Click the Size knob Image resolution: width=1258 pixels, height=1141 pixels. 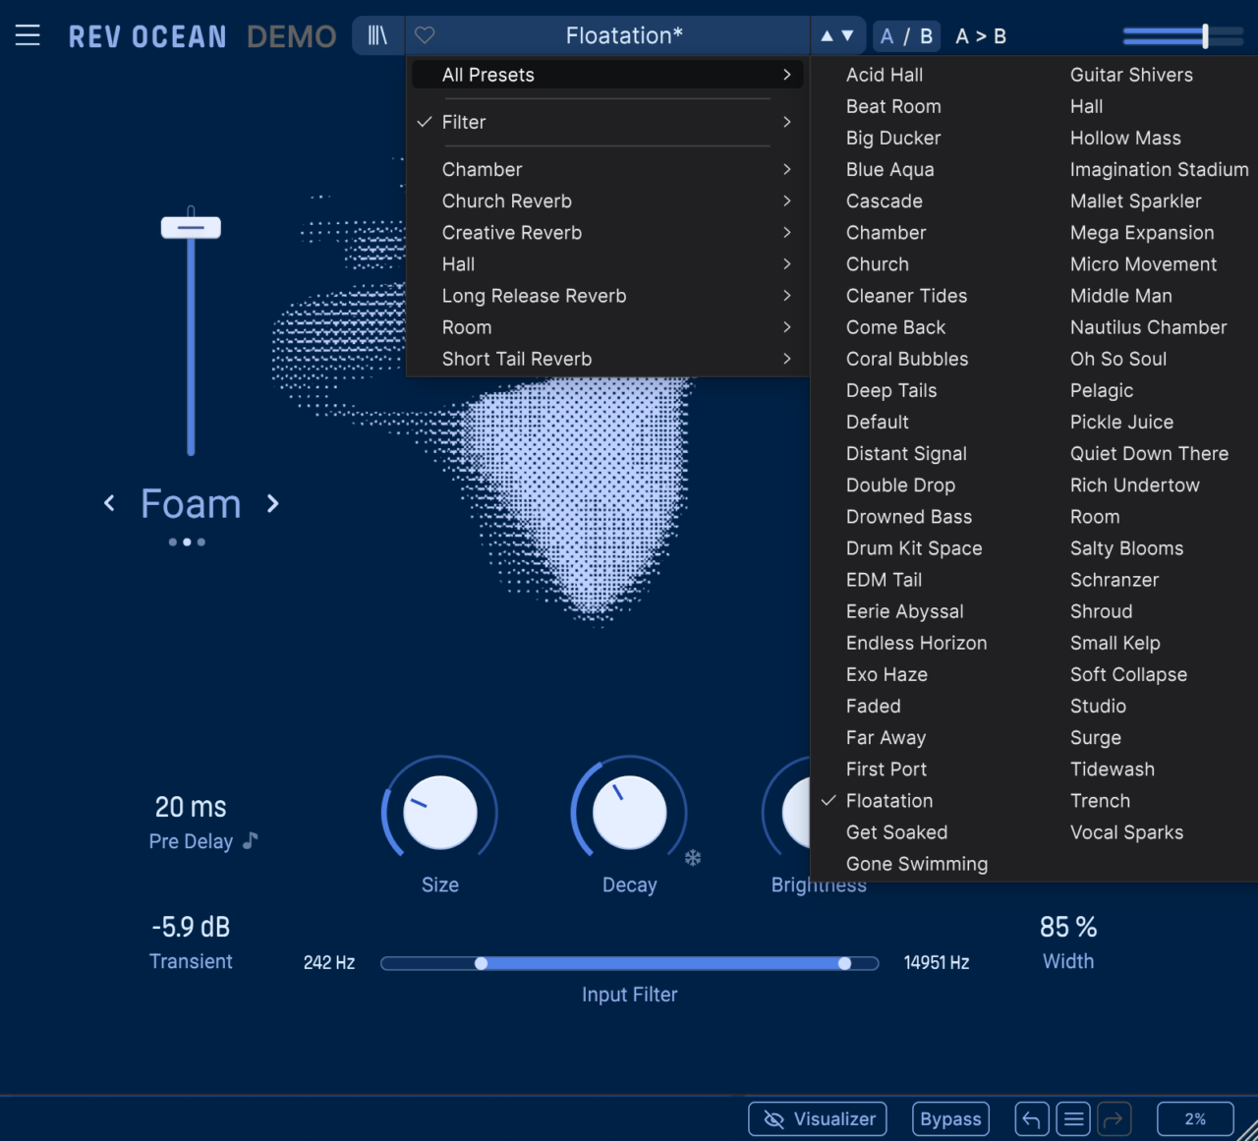[439, 812]
